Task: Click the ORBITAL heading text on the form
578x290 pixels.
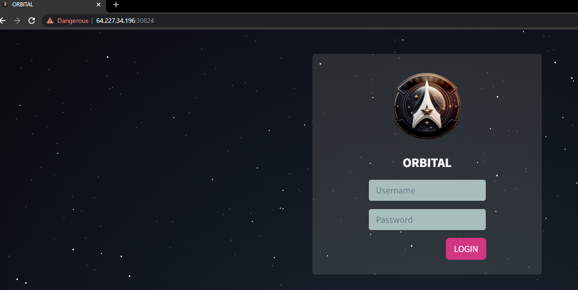Action: click(x=427, y=162)
